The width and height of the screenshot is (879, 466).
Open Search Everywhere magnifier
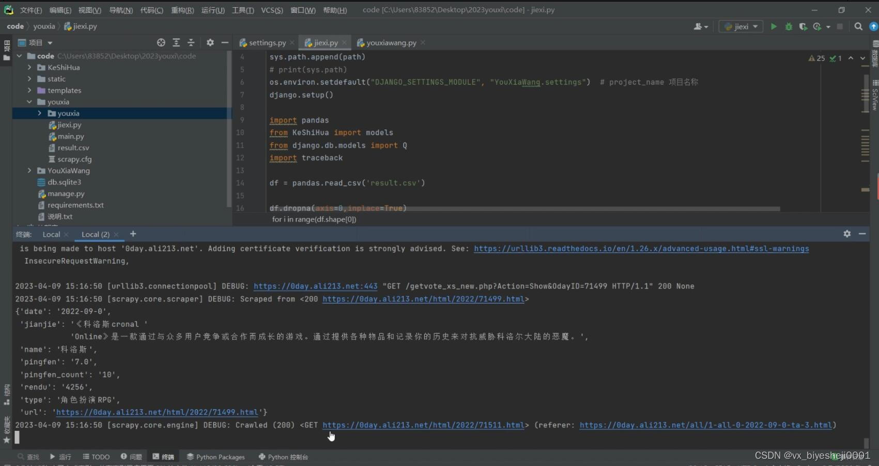tap(858, 26)
